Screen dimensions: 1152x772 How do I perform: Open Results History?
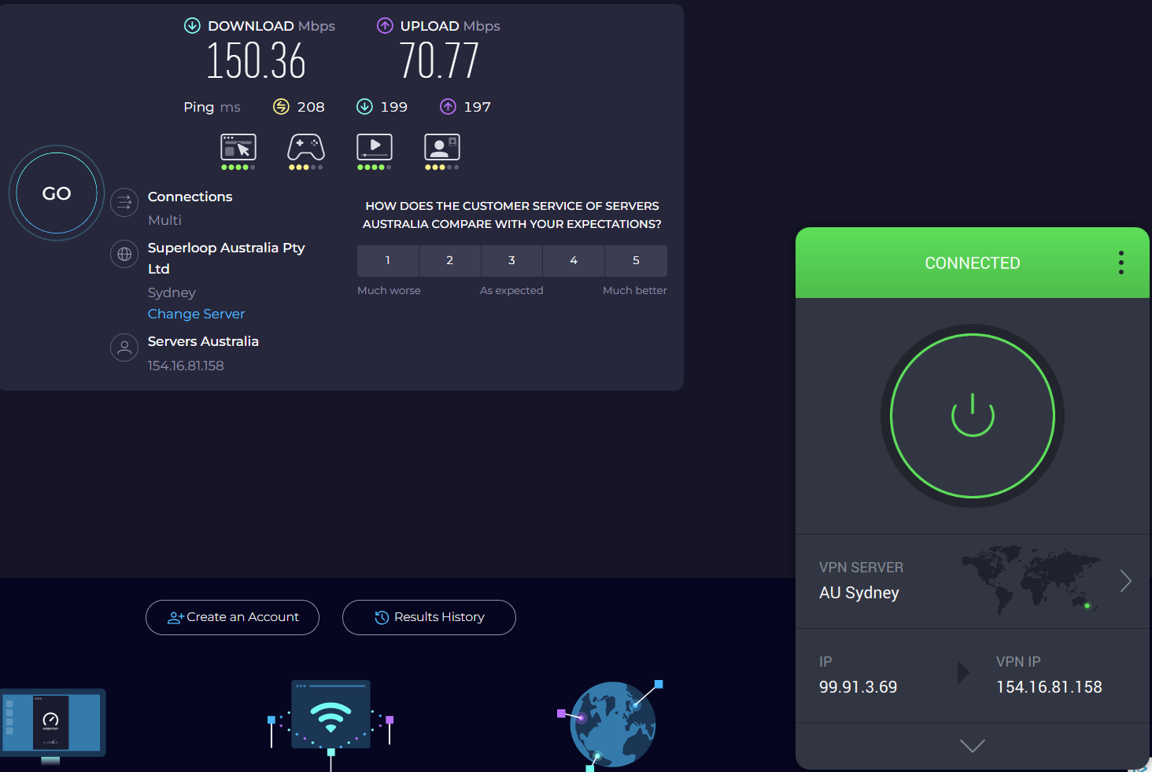pos(429,617)
